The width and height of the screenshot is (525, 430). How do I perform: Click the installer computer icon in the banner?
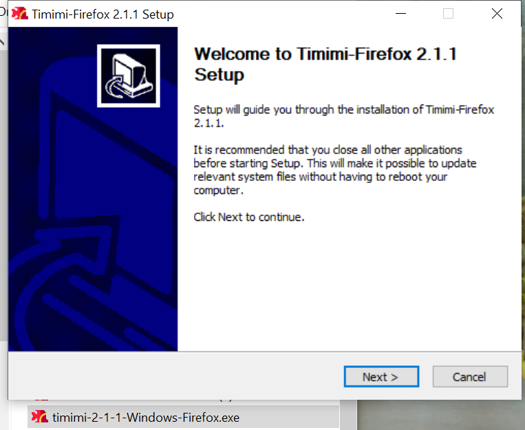pos(129,76)
